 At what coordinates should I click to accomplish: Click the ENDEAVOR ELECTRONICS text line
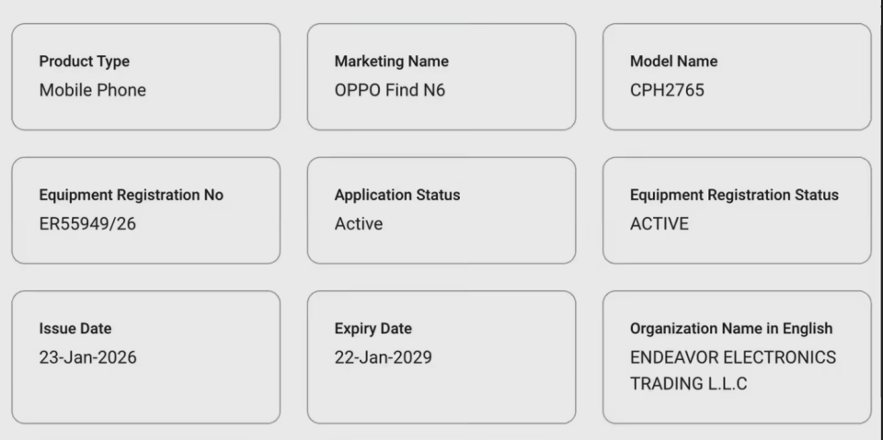(732, 357)
